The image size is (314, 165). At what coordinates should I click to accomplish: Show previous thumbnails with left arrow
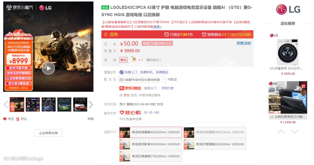coord(6,104)
